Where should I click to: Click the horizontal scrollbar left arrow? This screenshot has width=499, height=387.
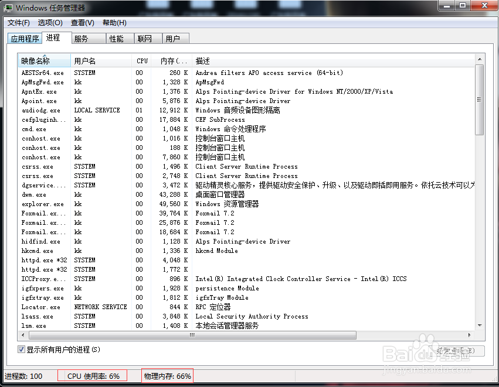click(x=23, y=335)
